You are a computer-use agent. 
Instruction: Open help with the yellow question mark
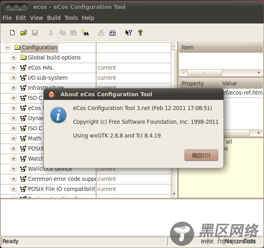[140, 33]
